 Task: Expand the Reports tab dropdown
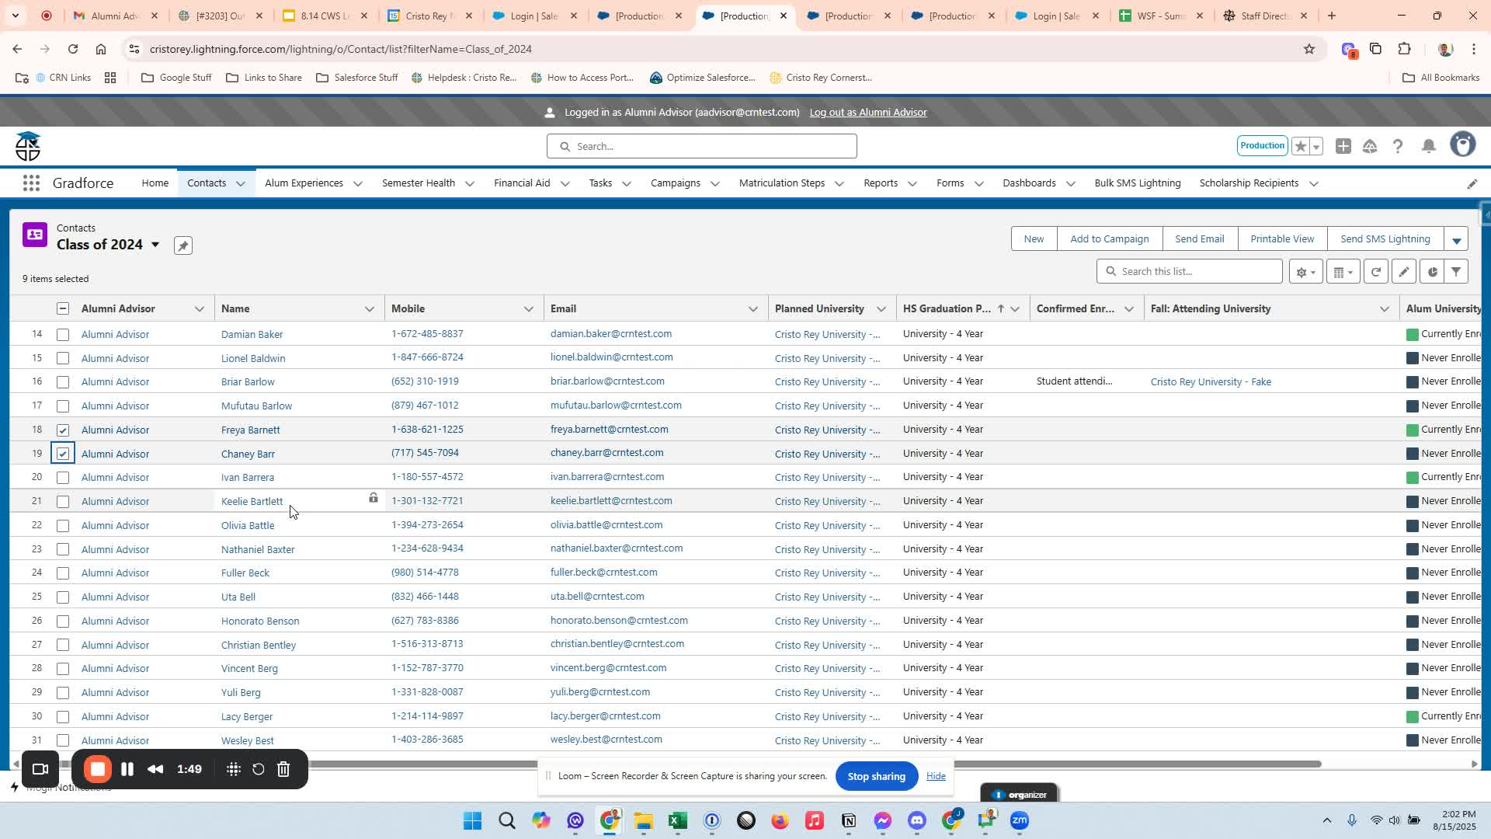(912, 184)
